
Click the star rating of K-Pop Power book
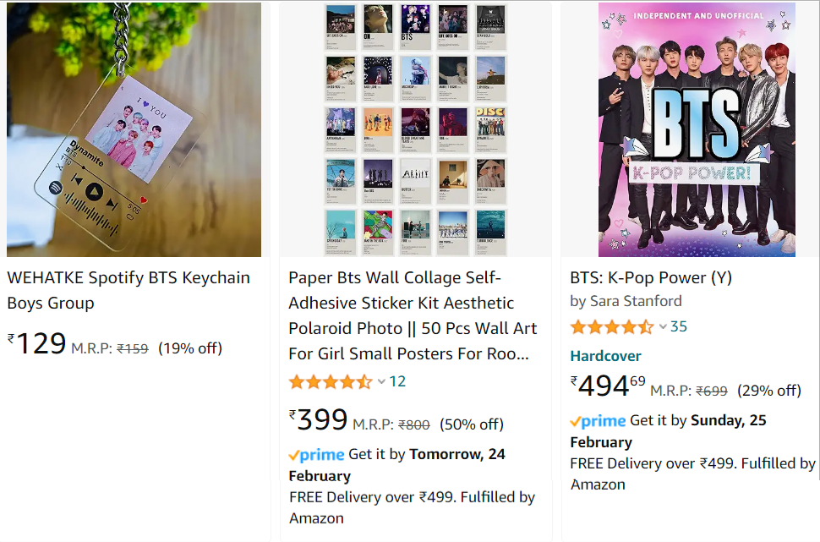(611, 327)
